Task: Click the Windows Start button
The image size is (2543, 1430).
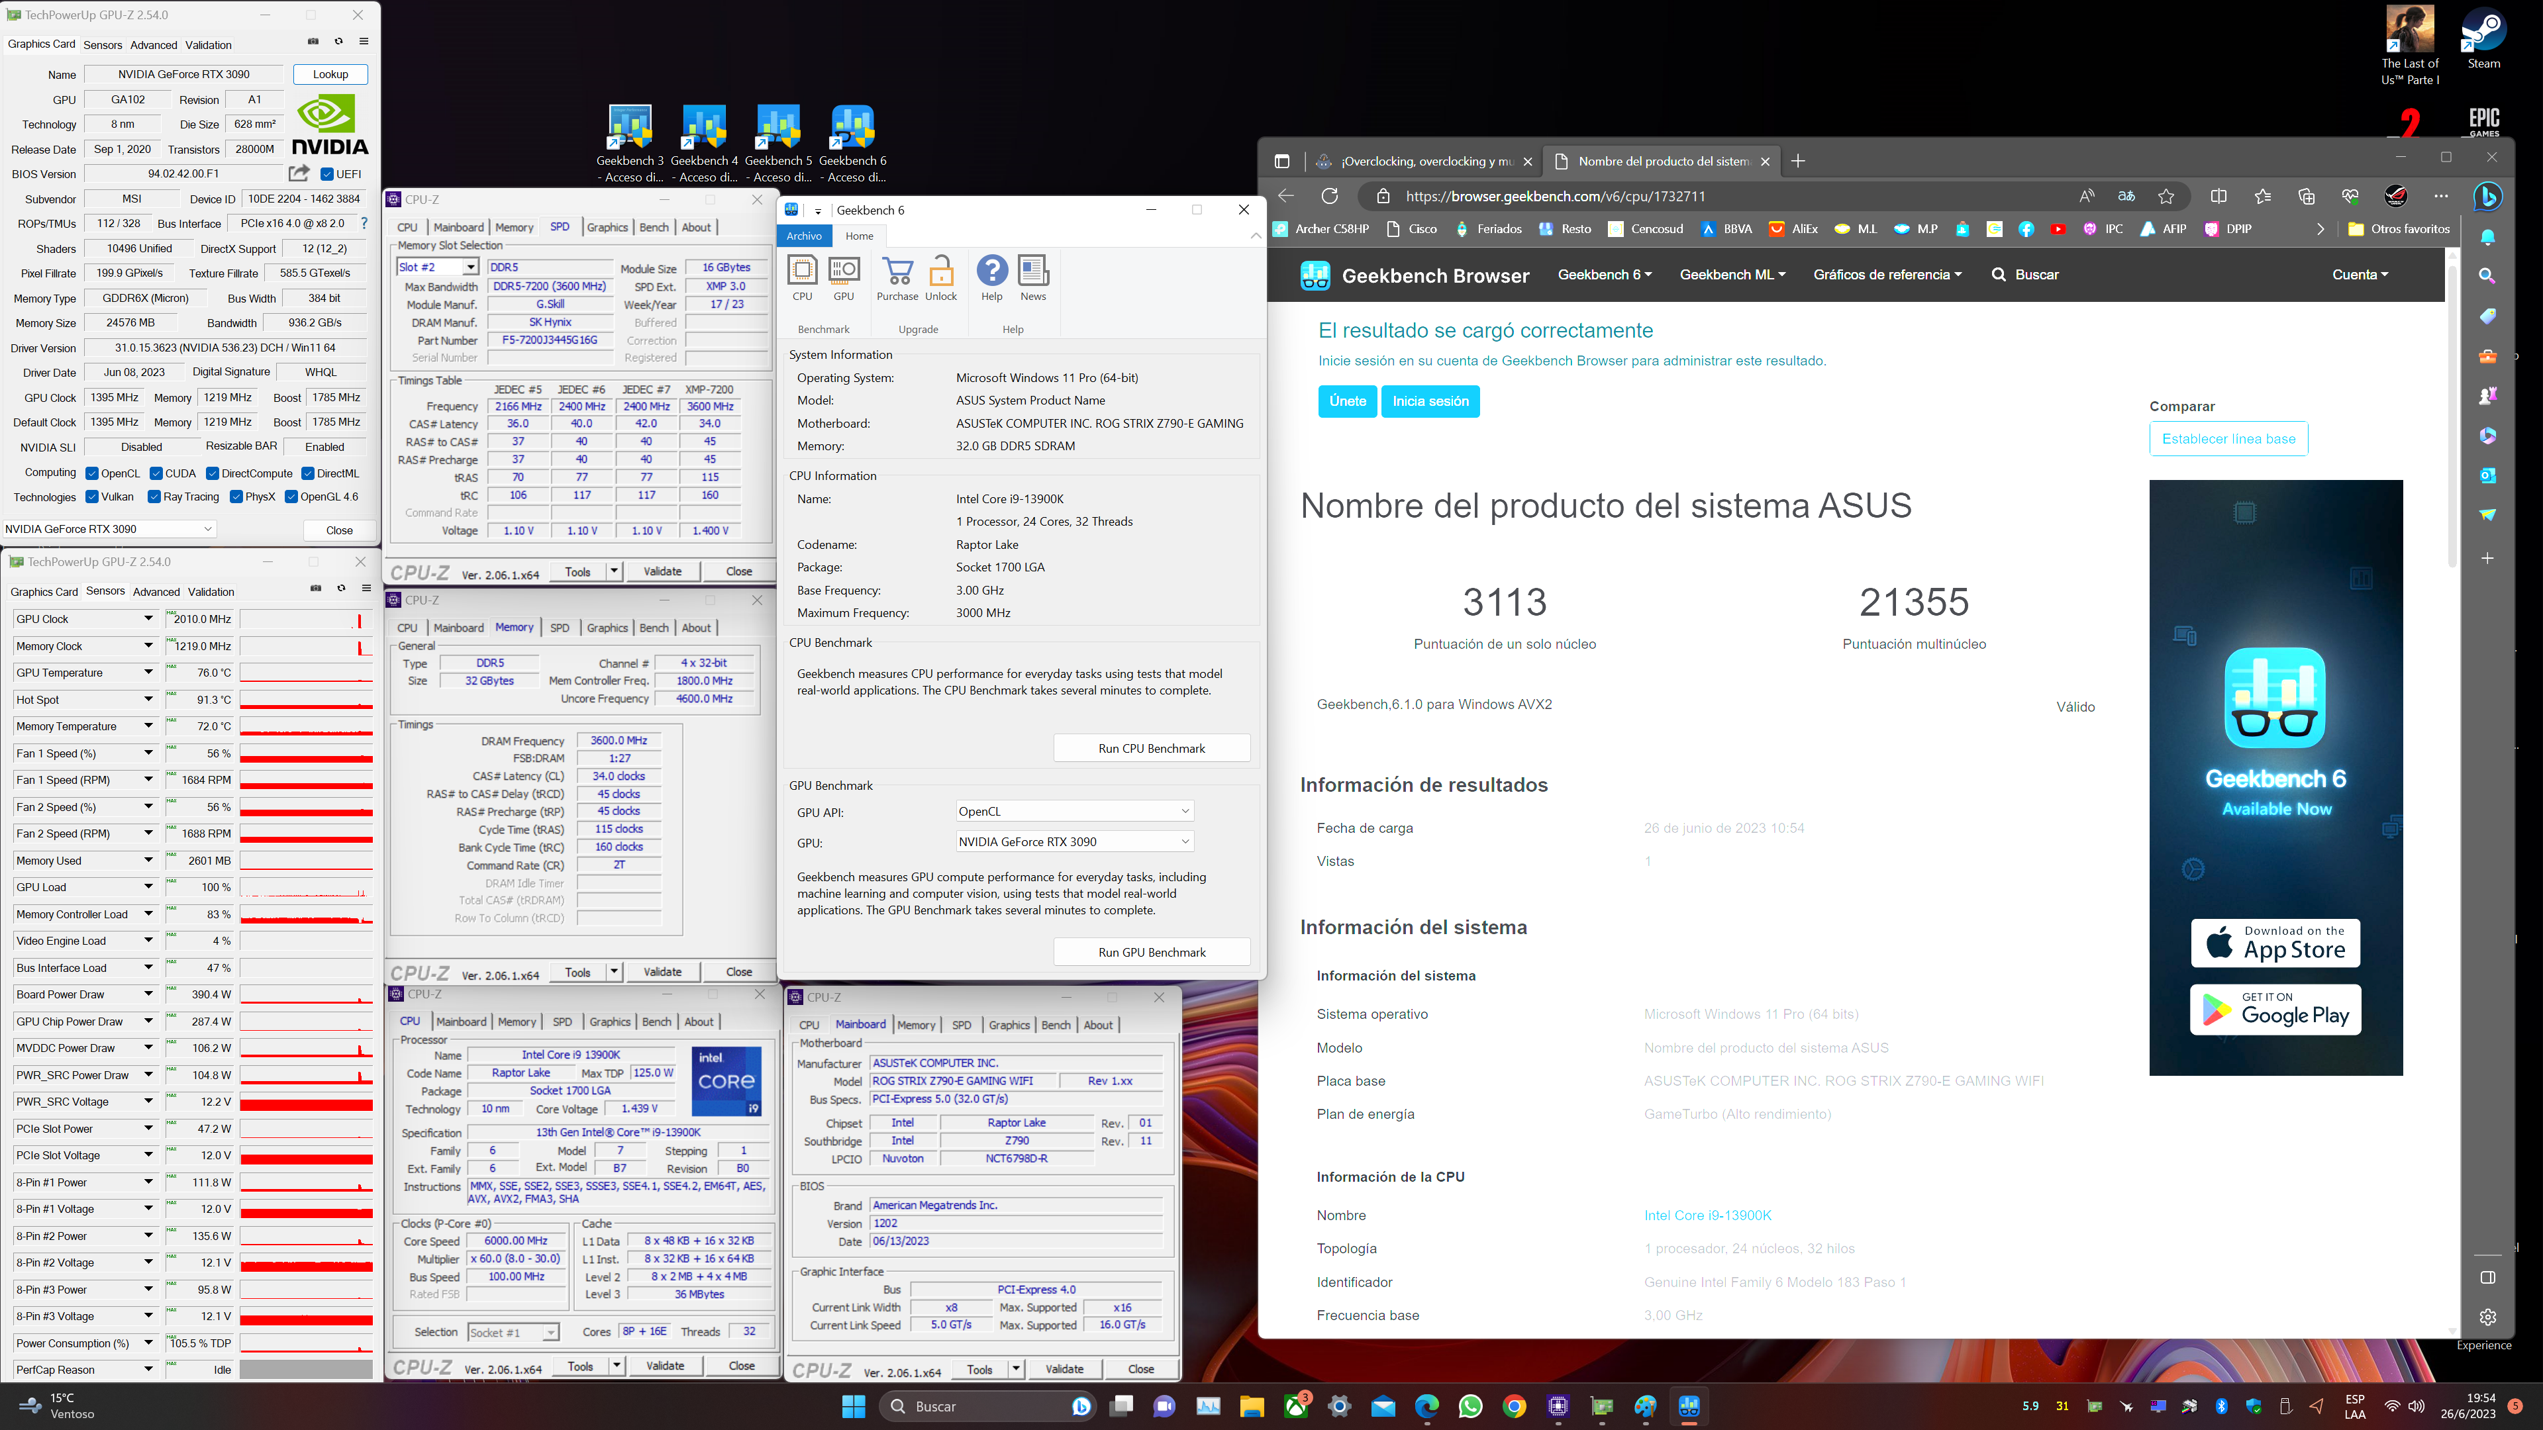Action: pyautogui.click(x=854, y=1406)
